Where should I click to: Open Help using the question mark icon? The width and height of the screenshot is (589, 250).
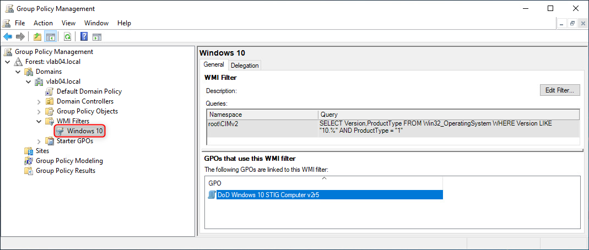(x=84, y=37)
